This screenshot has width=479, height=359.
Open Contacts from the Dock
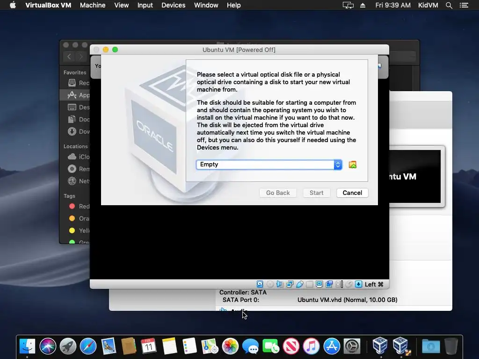coord(129,346)
